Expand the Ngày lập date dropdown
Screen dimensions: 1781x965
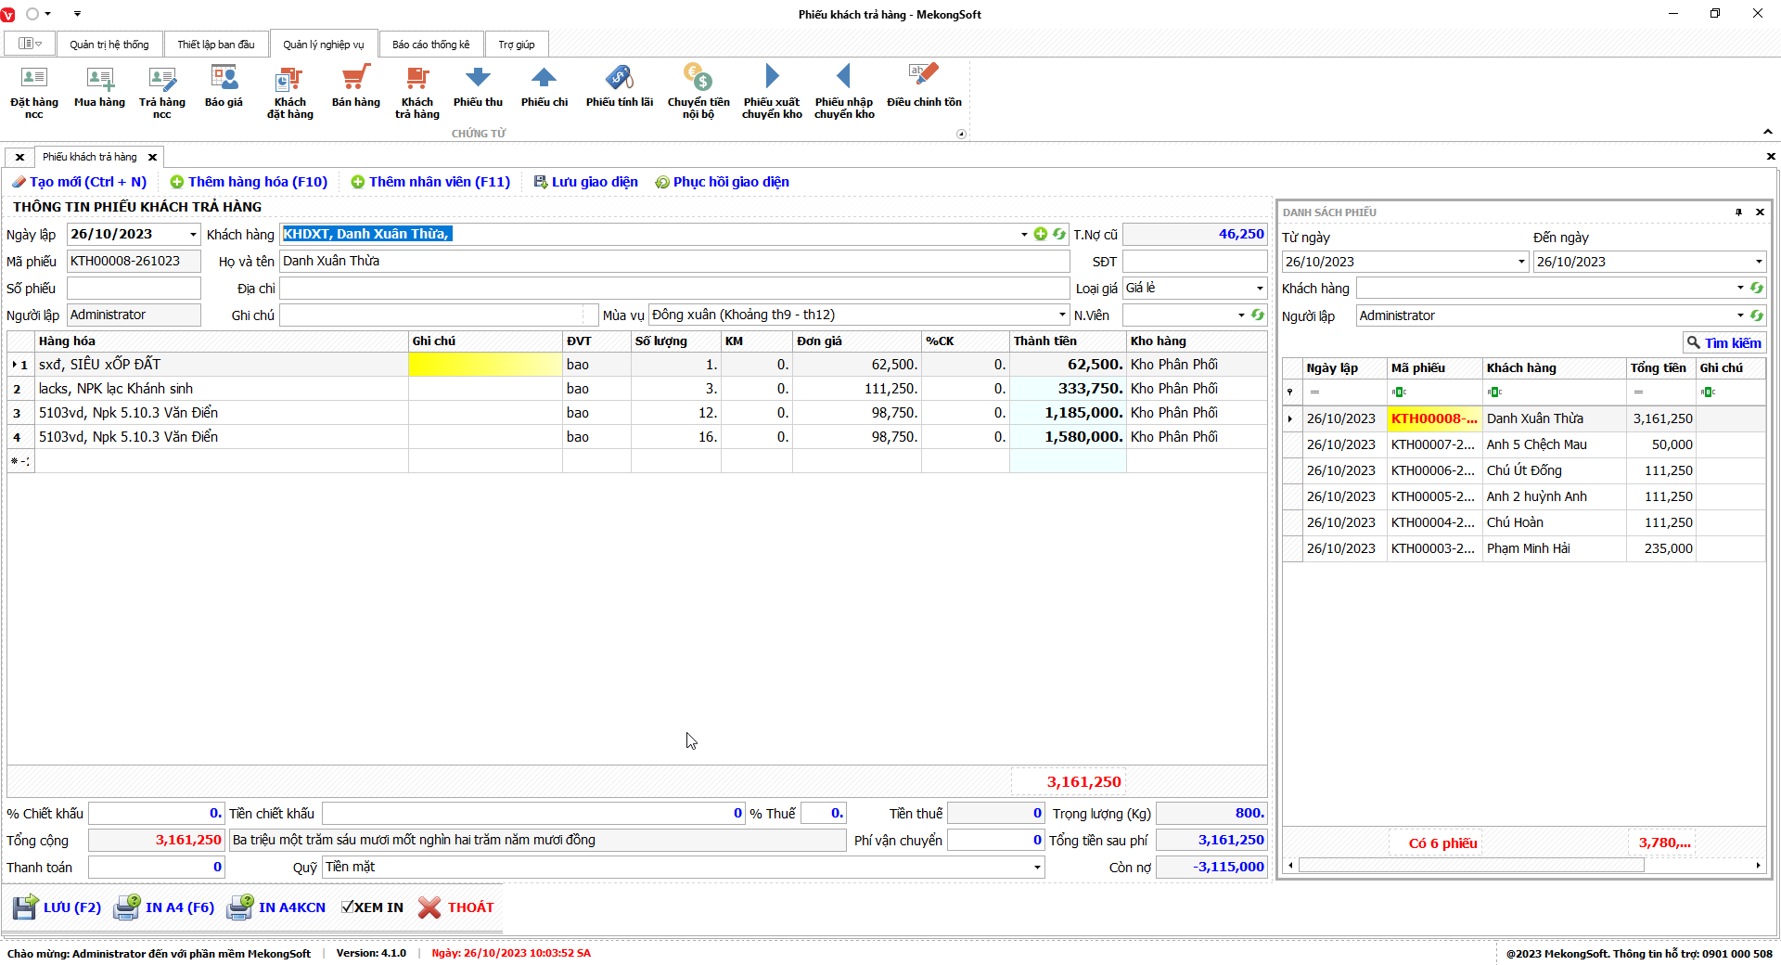(x=193, y=235)
